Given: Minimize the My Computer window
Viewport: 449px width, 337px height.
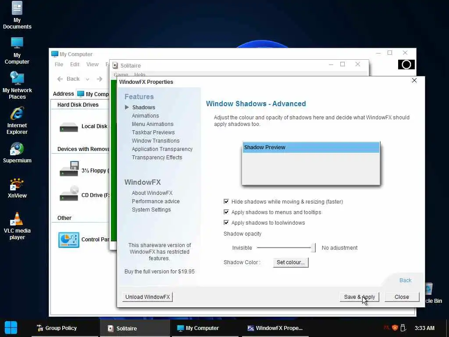Looking at the screenshot, I should (378, 53).
